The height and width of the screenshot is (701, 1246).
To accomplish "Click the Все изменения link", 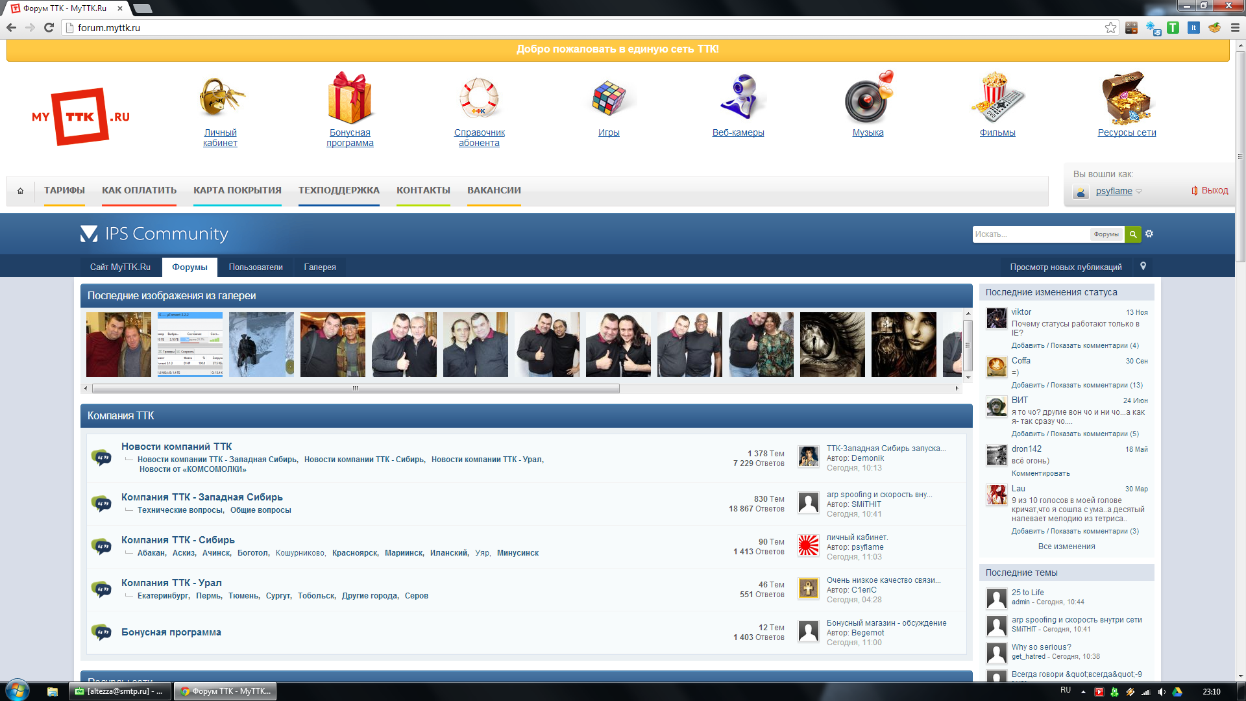I will click(x=1066, y=547).
